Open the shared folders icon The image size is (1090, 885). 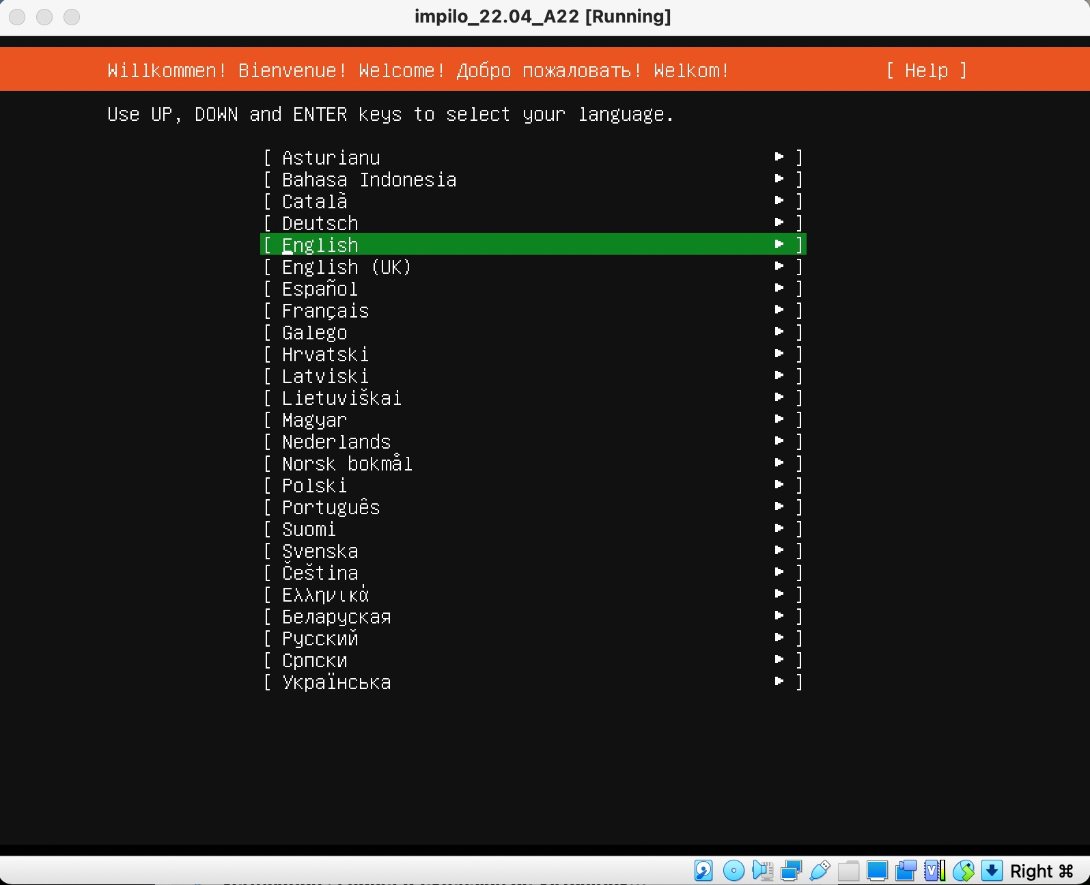(848, 871)
